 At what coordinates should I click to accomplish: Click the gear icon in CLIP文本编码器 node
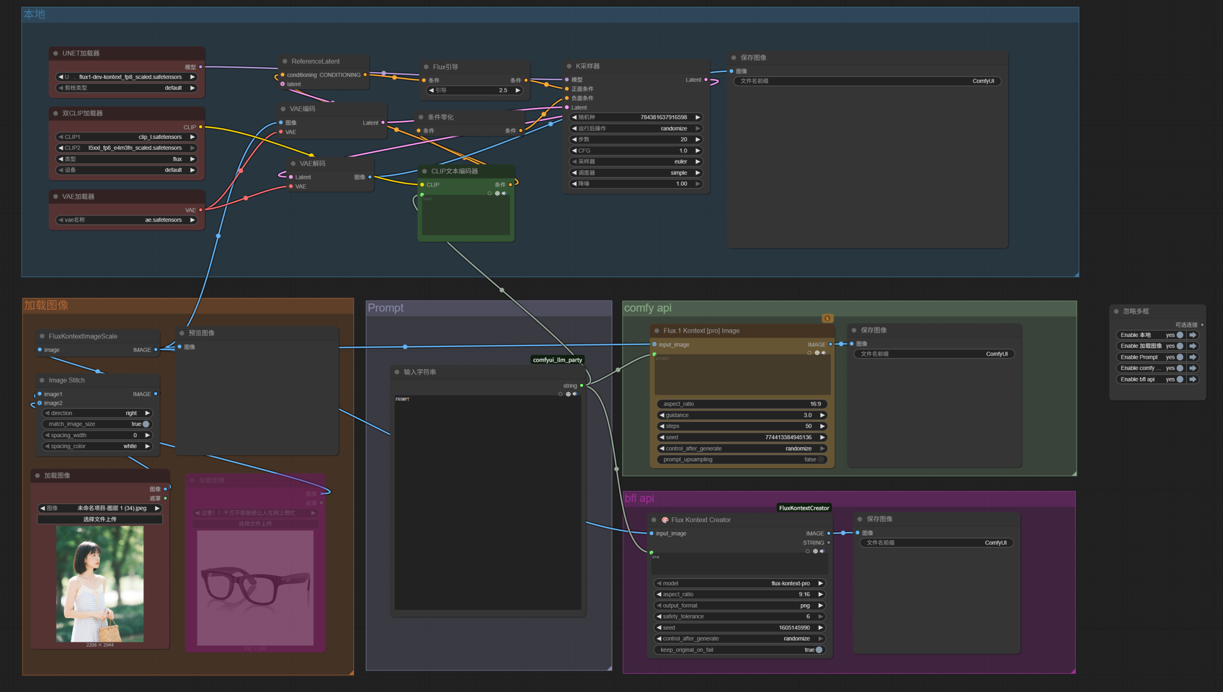coord(497,193)
